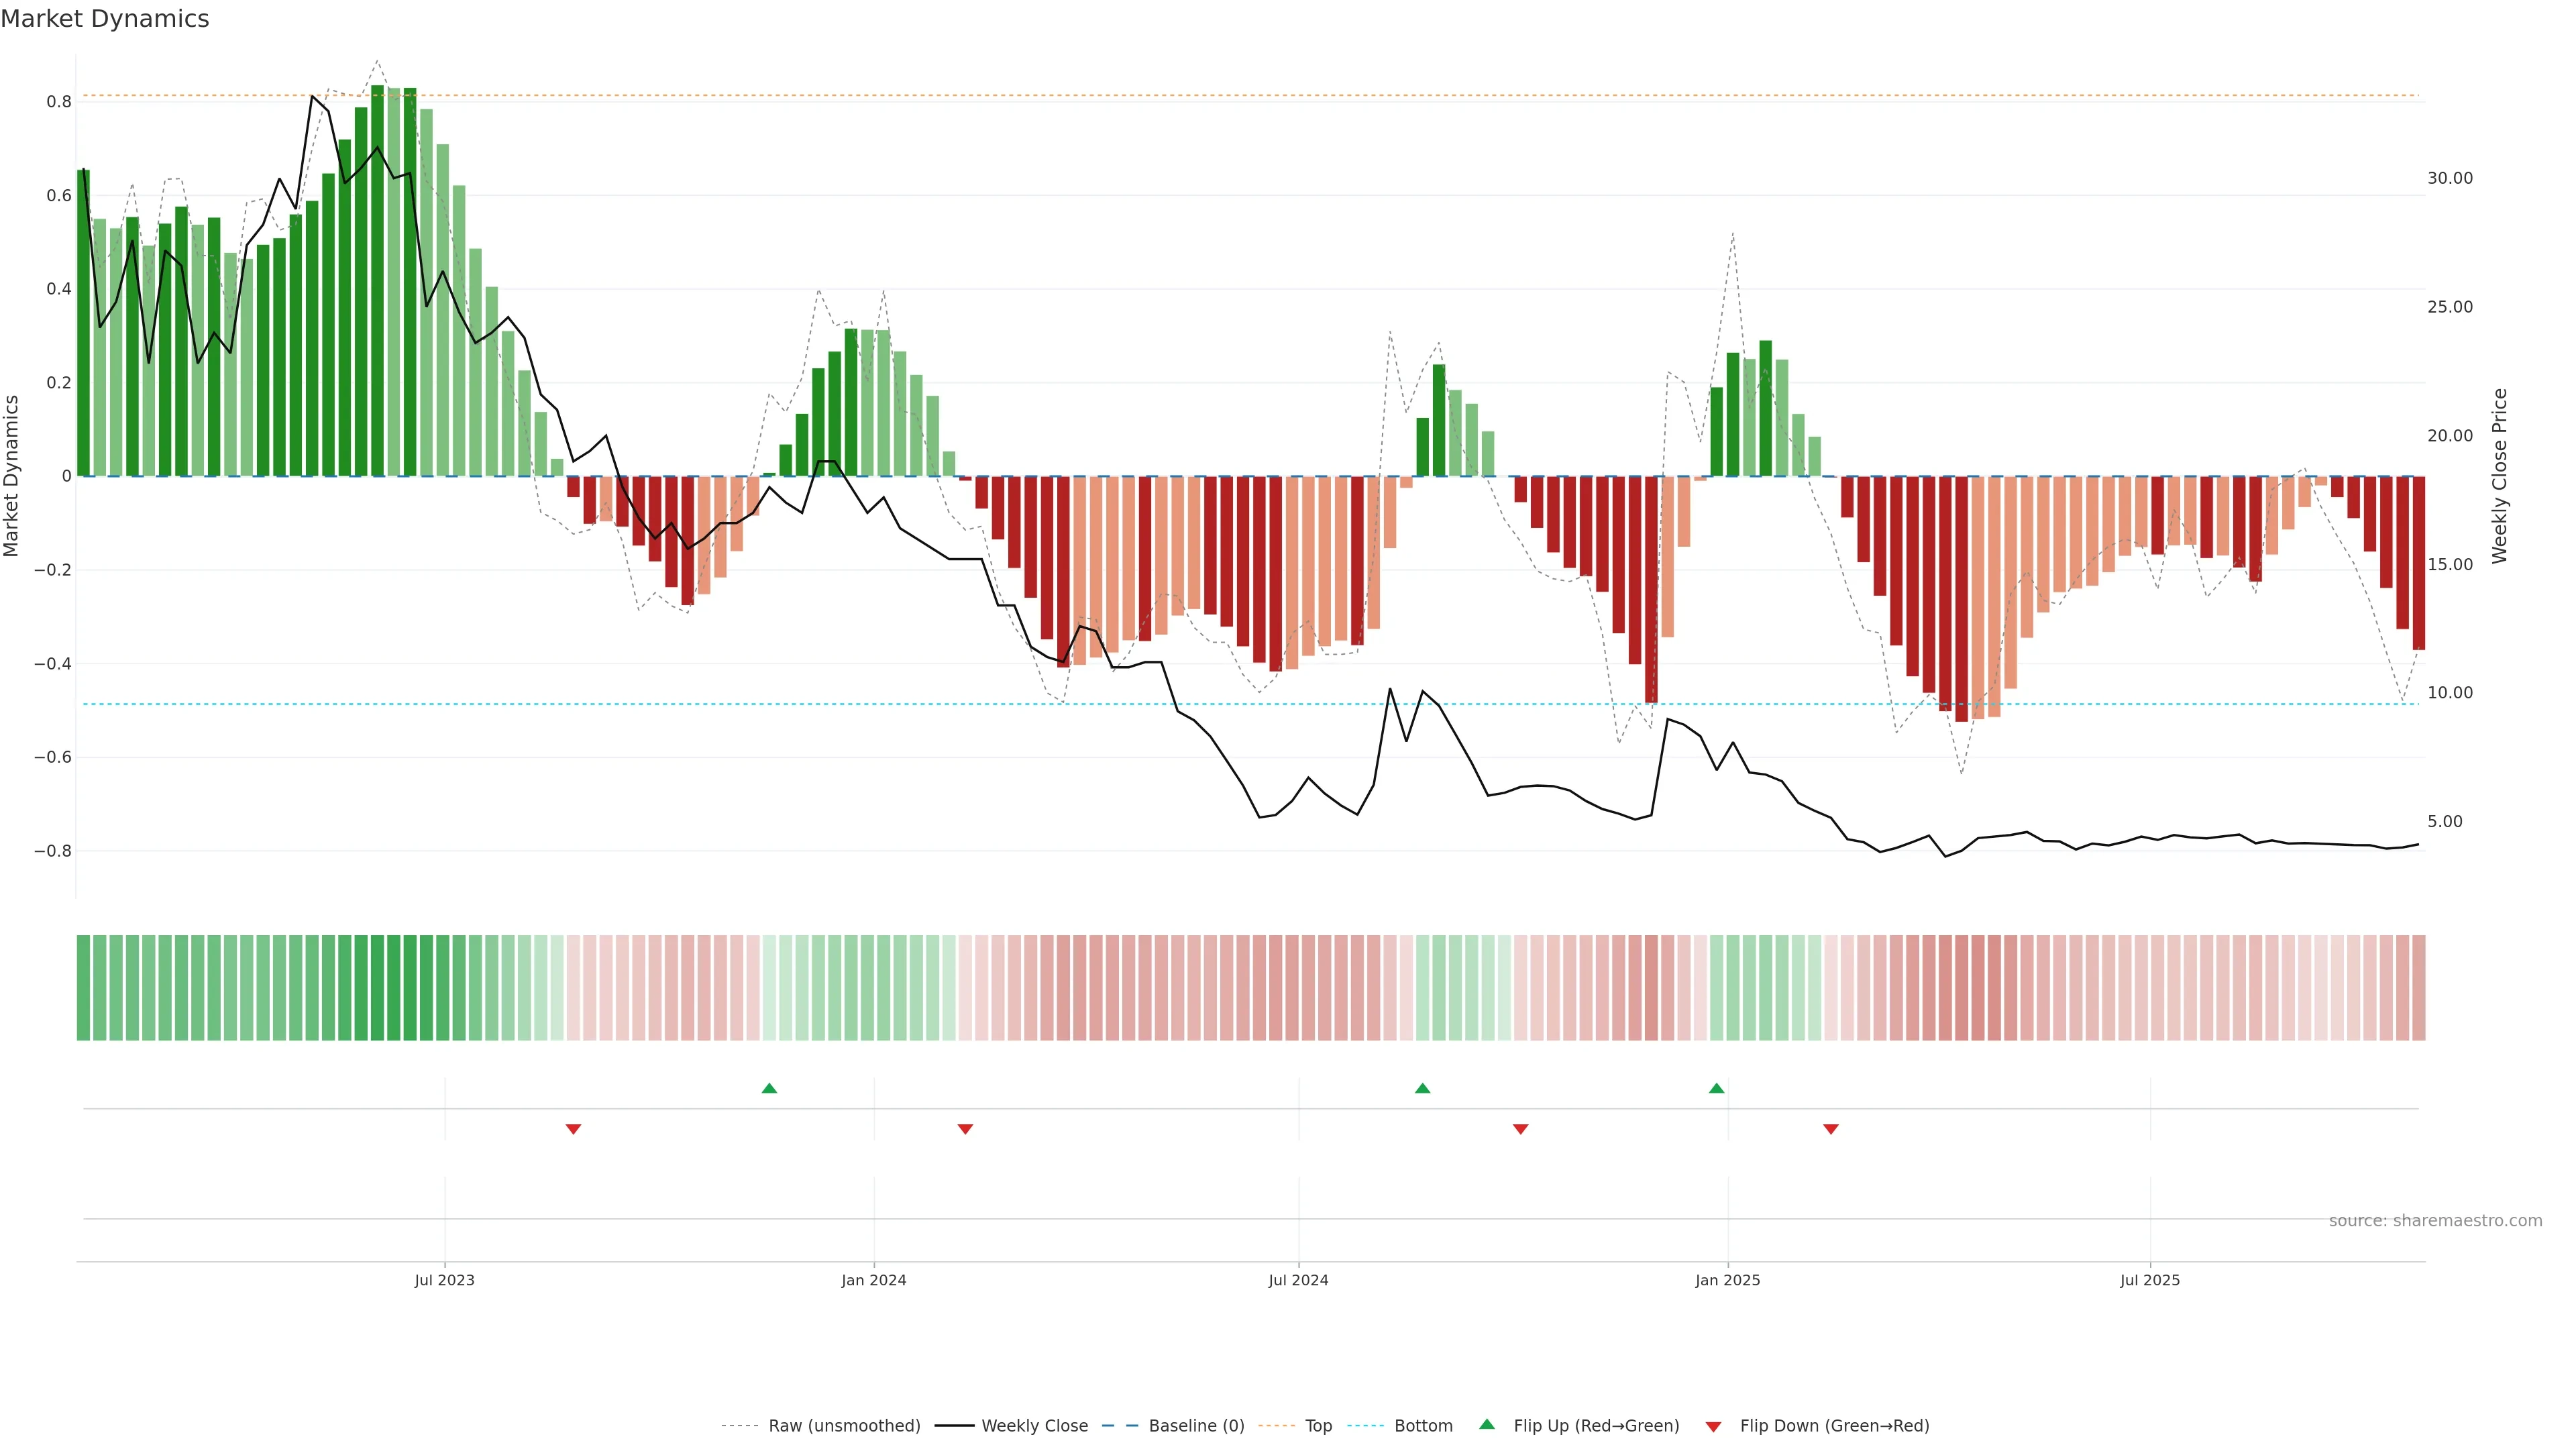The image size is (2576, 1449).
Task: Toggle the Weekly Close legend entry
Action: [1034, 1426]
